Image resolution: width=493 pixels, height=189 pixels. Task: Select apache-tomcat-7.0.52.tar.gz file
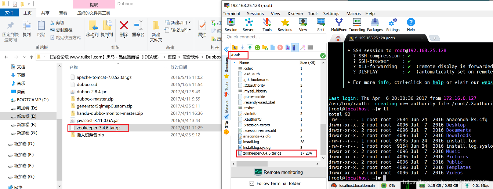pyautogui.click(x=104, y=77)
